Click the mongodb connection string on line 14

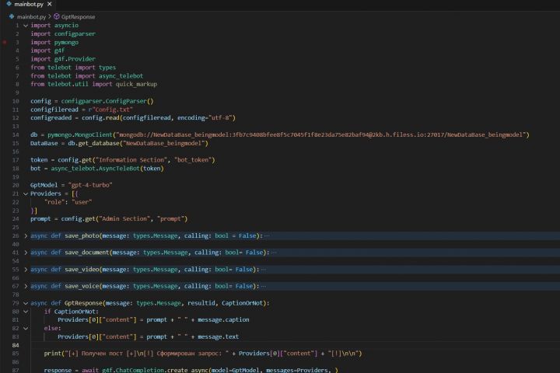pyautogui.click(x=320, y=134)
